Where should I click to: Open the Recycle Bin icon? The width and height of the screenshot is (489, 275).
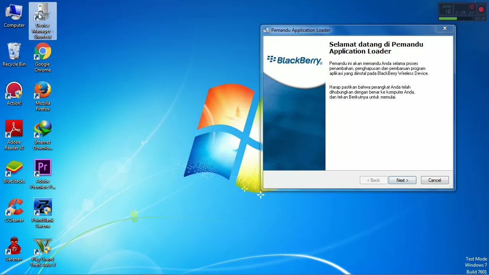[14, 55]
